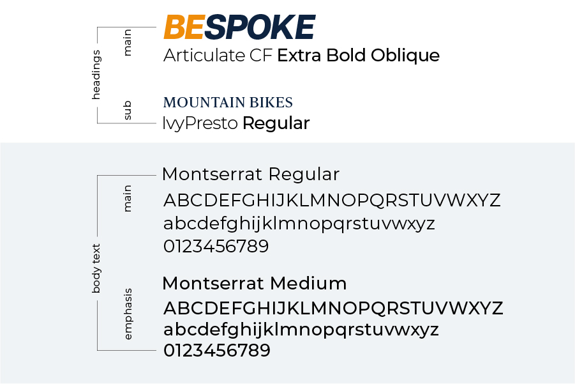This screenshot has width=575, height=384.
Task: Click the uppercase alphabet under Montserrat Medium
Action: 333,309
